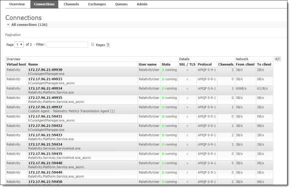Open connection 172.17.96.21:59433
291x189 pixels.
pos(45,135)
